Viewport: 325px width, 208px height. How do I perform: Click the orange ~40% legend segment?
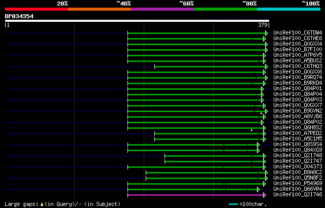point(100,9)
